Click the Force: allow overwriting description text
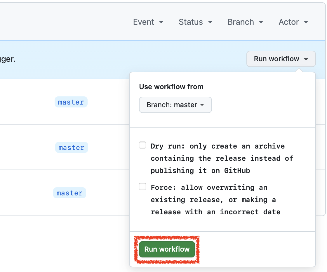Image resolution: width=327 pixels, height=272 pixels. [x=215, y=200]
